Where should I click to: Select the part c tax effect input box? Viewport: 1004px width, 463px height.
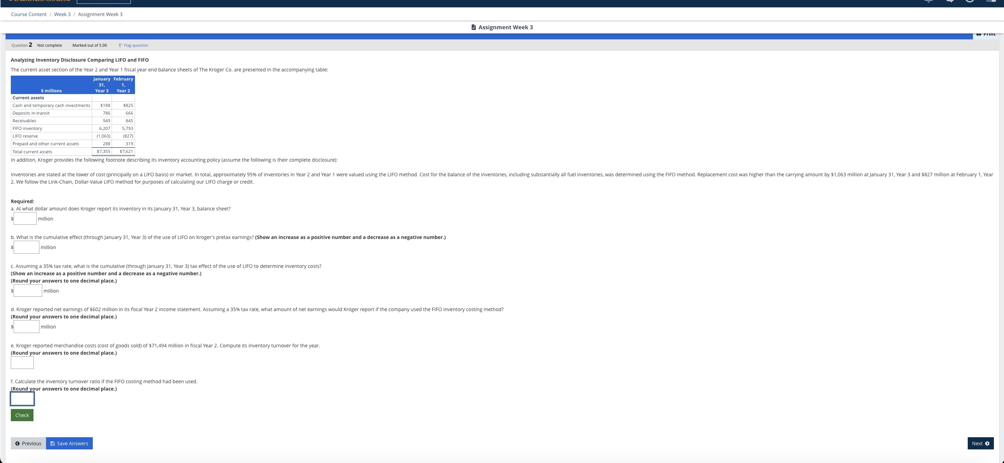point(28,291)
